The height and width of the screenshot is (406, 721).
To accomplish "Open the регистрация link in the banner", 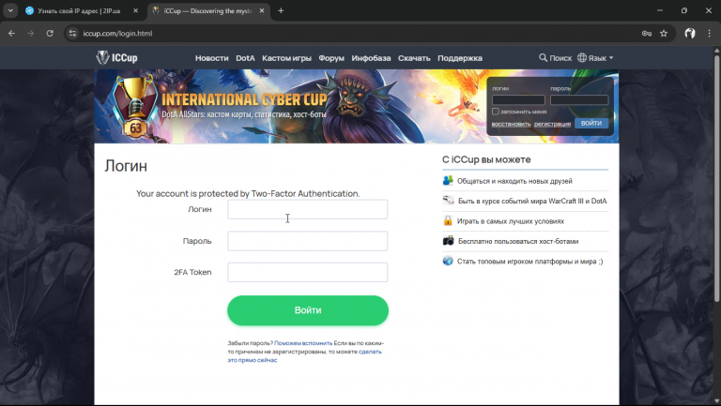I will pos(552,124).
